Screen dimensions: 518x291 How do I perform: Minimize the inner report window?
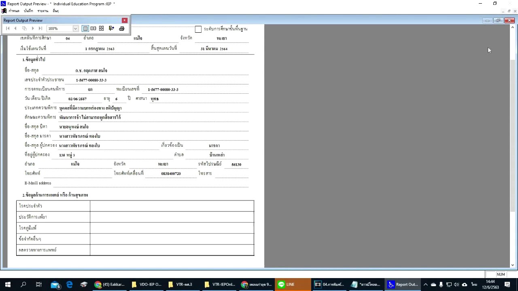(488, 21)
